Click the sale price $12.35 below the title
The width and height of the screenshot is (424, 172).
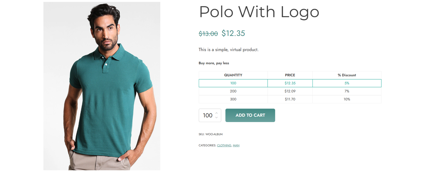pyautogui.click(x=233, y=33)
